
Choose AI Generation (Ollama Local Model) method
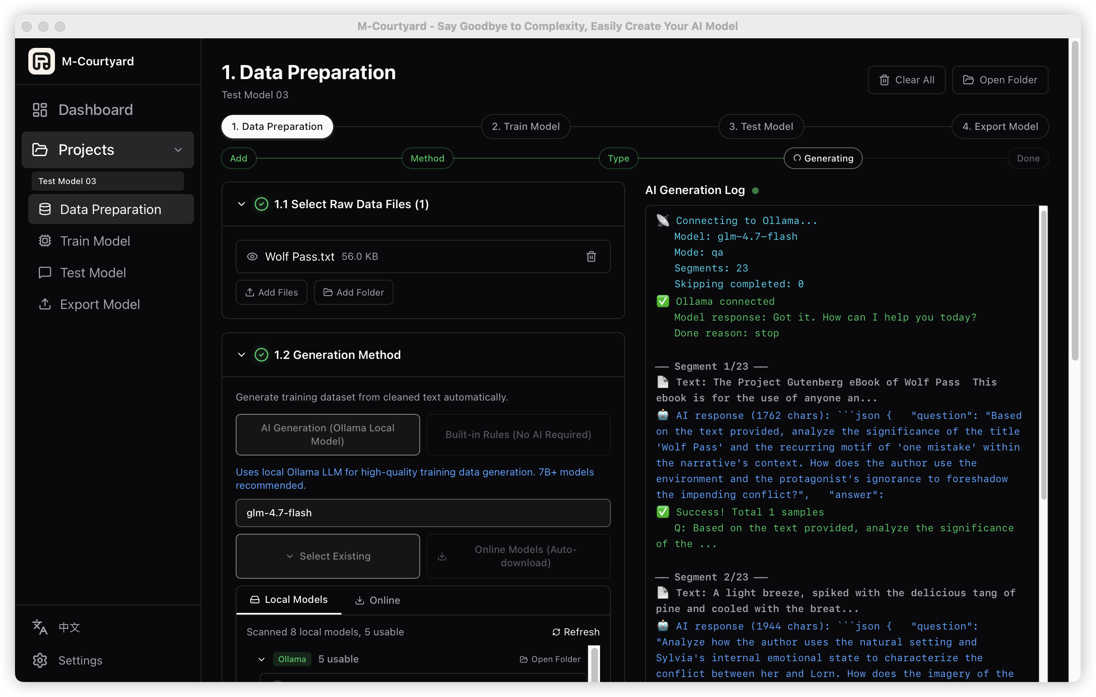pos(327,434)
